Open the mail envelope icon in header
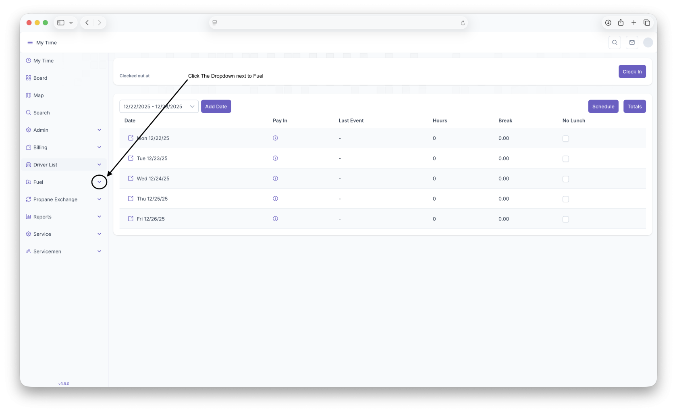677x413 pixels. pyautogui.click(x=632, y=43)
